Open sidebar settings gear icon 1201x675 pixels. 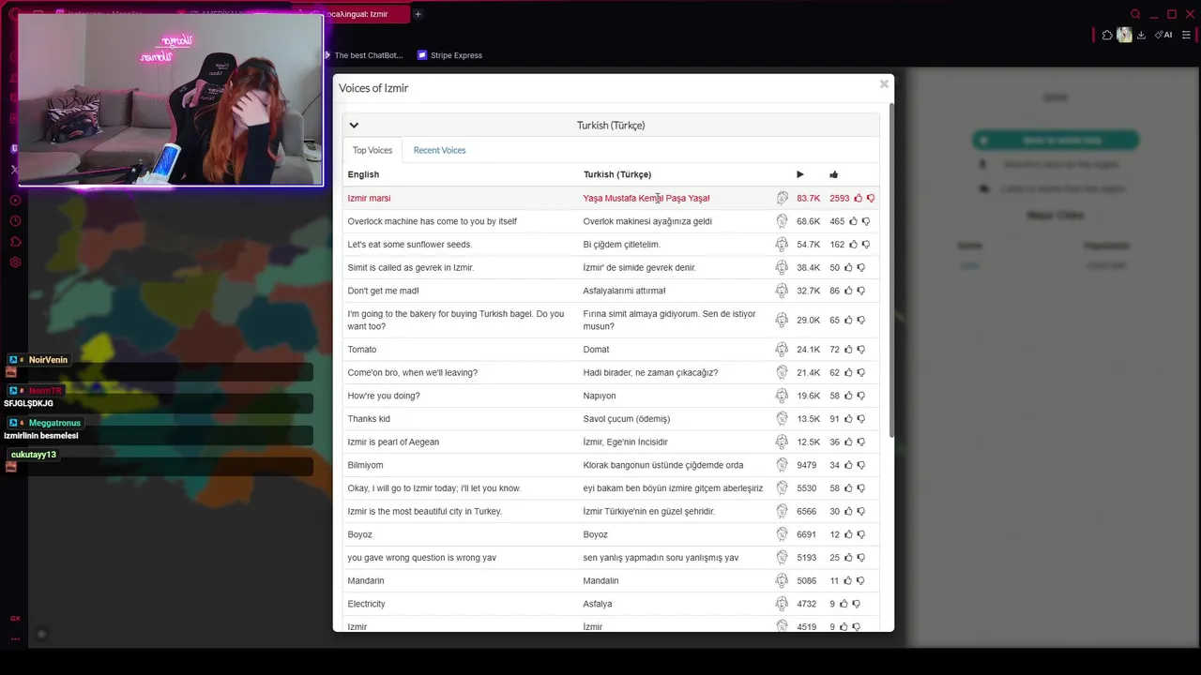pos(15,262)
